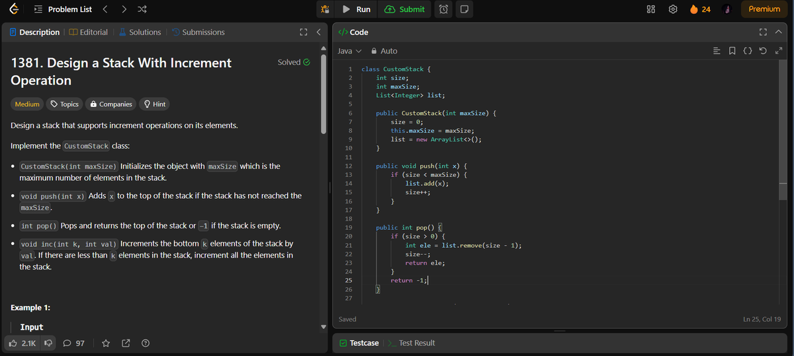Open the comments with count 97
794x356 pixels.
pos(73,343)
